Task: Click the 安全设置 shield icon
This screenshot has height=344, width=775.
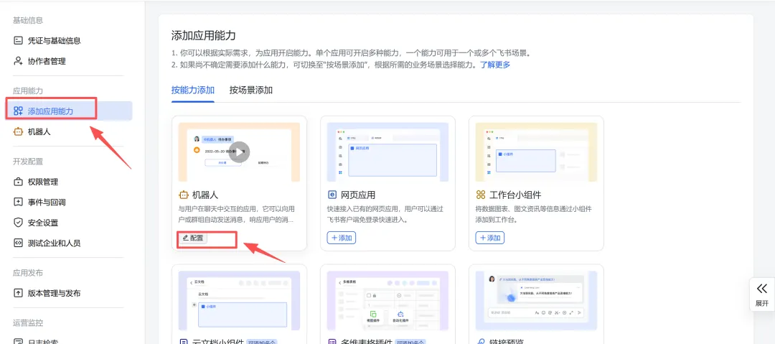Action: click(x=18, y=222)
